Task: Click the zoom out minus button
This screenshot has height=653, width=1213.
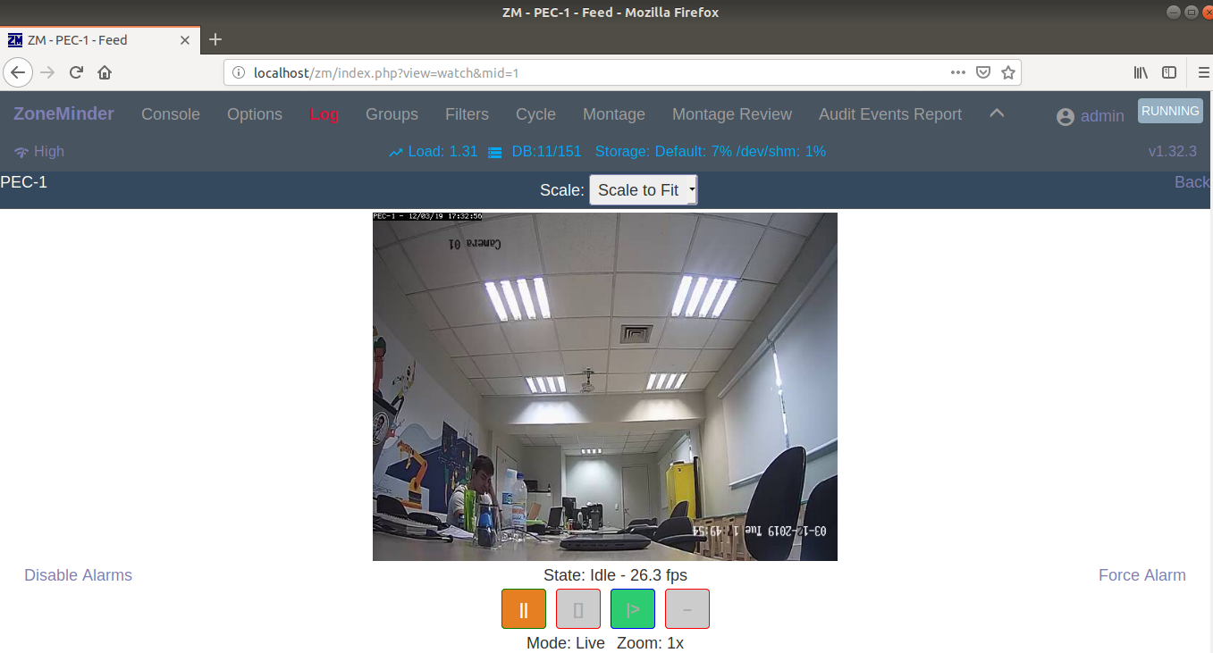Action: 687,609
